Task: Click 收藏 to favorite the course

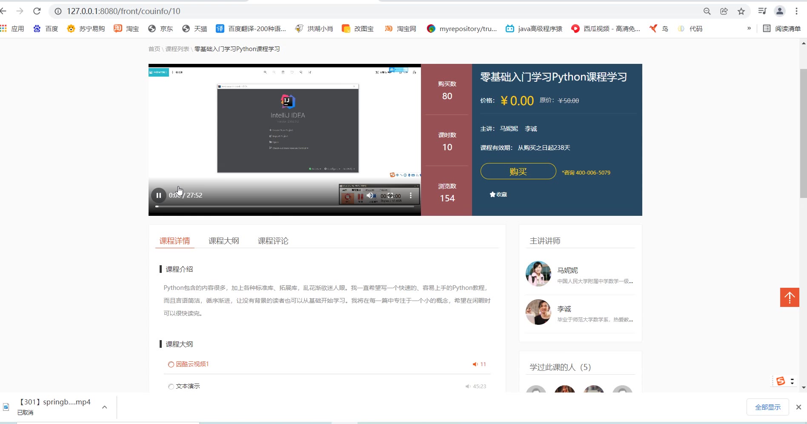Action: [x=498, y=195]
